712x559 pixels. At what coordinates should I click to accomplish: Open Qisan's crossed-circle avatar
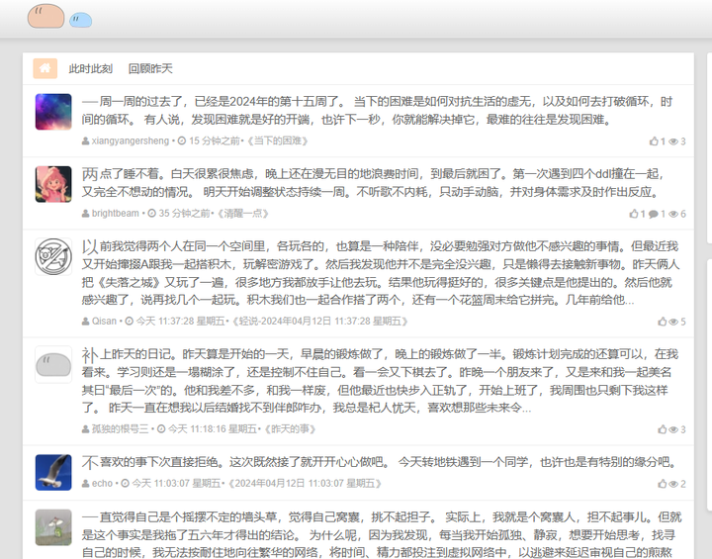[53, 256]
